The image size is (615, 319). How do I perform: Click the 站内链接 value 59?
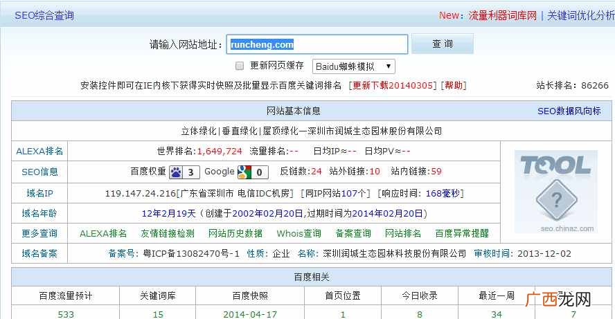(x=436, y=171)
